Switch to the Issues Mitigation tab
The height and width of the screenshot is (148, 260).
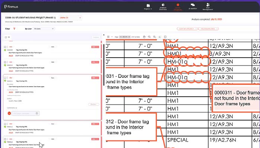click(x=178, y=7)
